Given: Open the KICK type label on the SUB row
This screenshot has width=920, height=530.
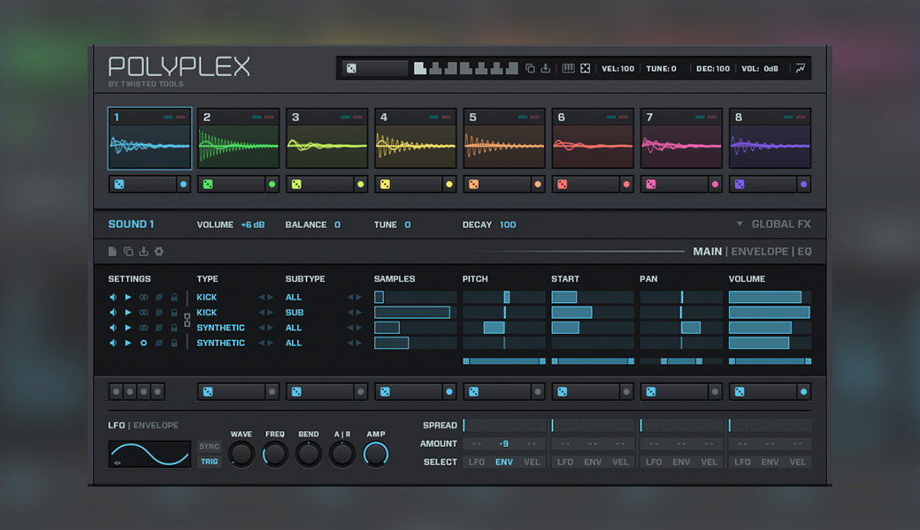Looking at the screenshot, I should point(206,313).
